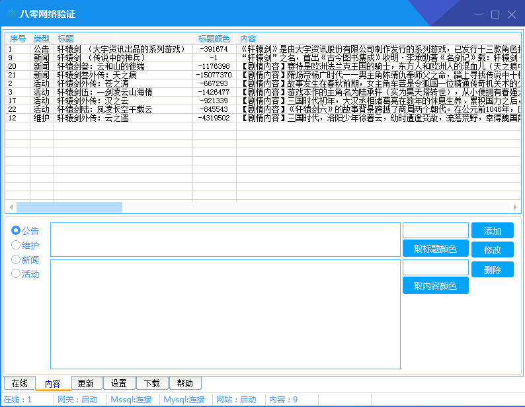This screenshot has height=407, width=525.
Task: Select row 轩辕剑叁：云和山的彼端
Action: pos(263,66)
